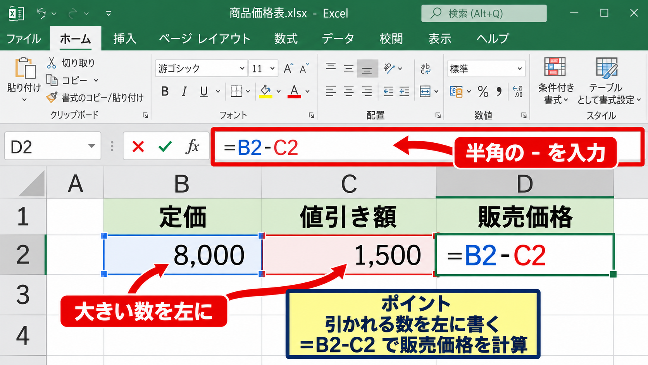Image resolution: width=648 pixels, height=365 pixels.
Task: Confirm formula entry with green checkmark
Action: click(165, 147)
